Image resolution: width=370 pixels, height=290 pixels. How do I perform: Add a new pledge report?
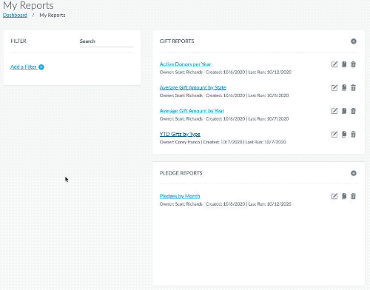click(354, 173)
